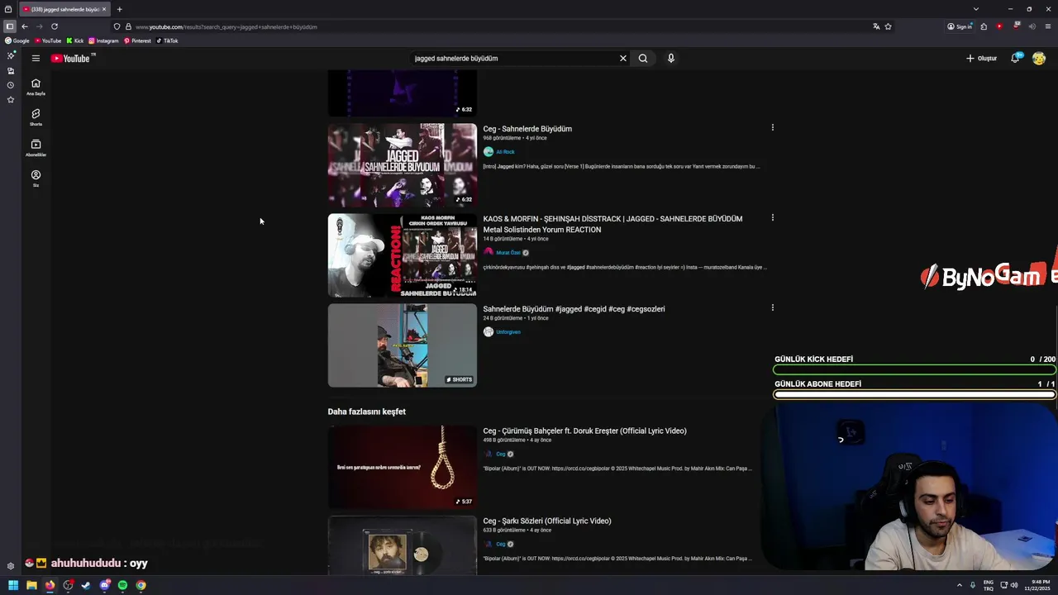
Task: Toggle the browser sidebar panel button
Action: point(10,26)
